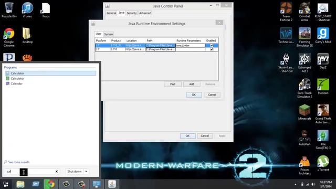
Task: Click the Runtime Parameters column header
Action: pos(188,40)
